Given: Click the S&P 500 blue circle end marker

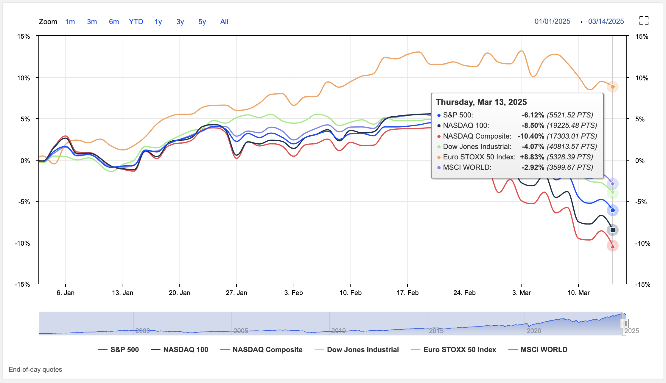Looking at the screenshot, I should [612, 210].
